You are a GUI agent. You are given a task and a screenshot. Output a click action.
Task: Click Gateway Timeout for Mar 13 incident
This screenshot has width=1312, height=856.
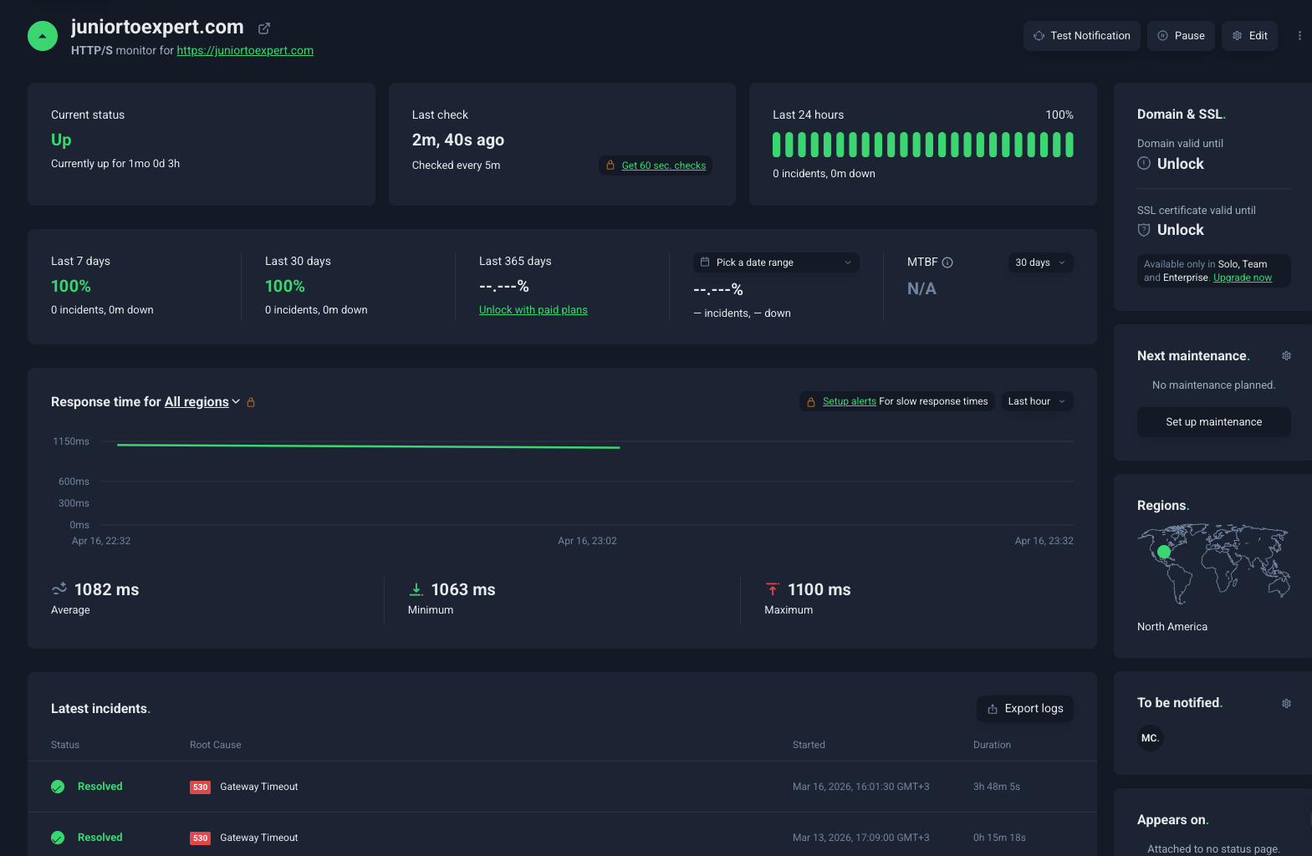pos(259,838)
